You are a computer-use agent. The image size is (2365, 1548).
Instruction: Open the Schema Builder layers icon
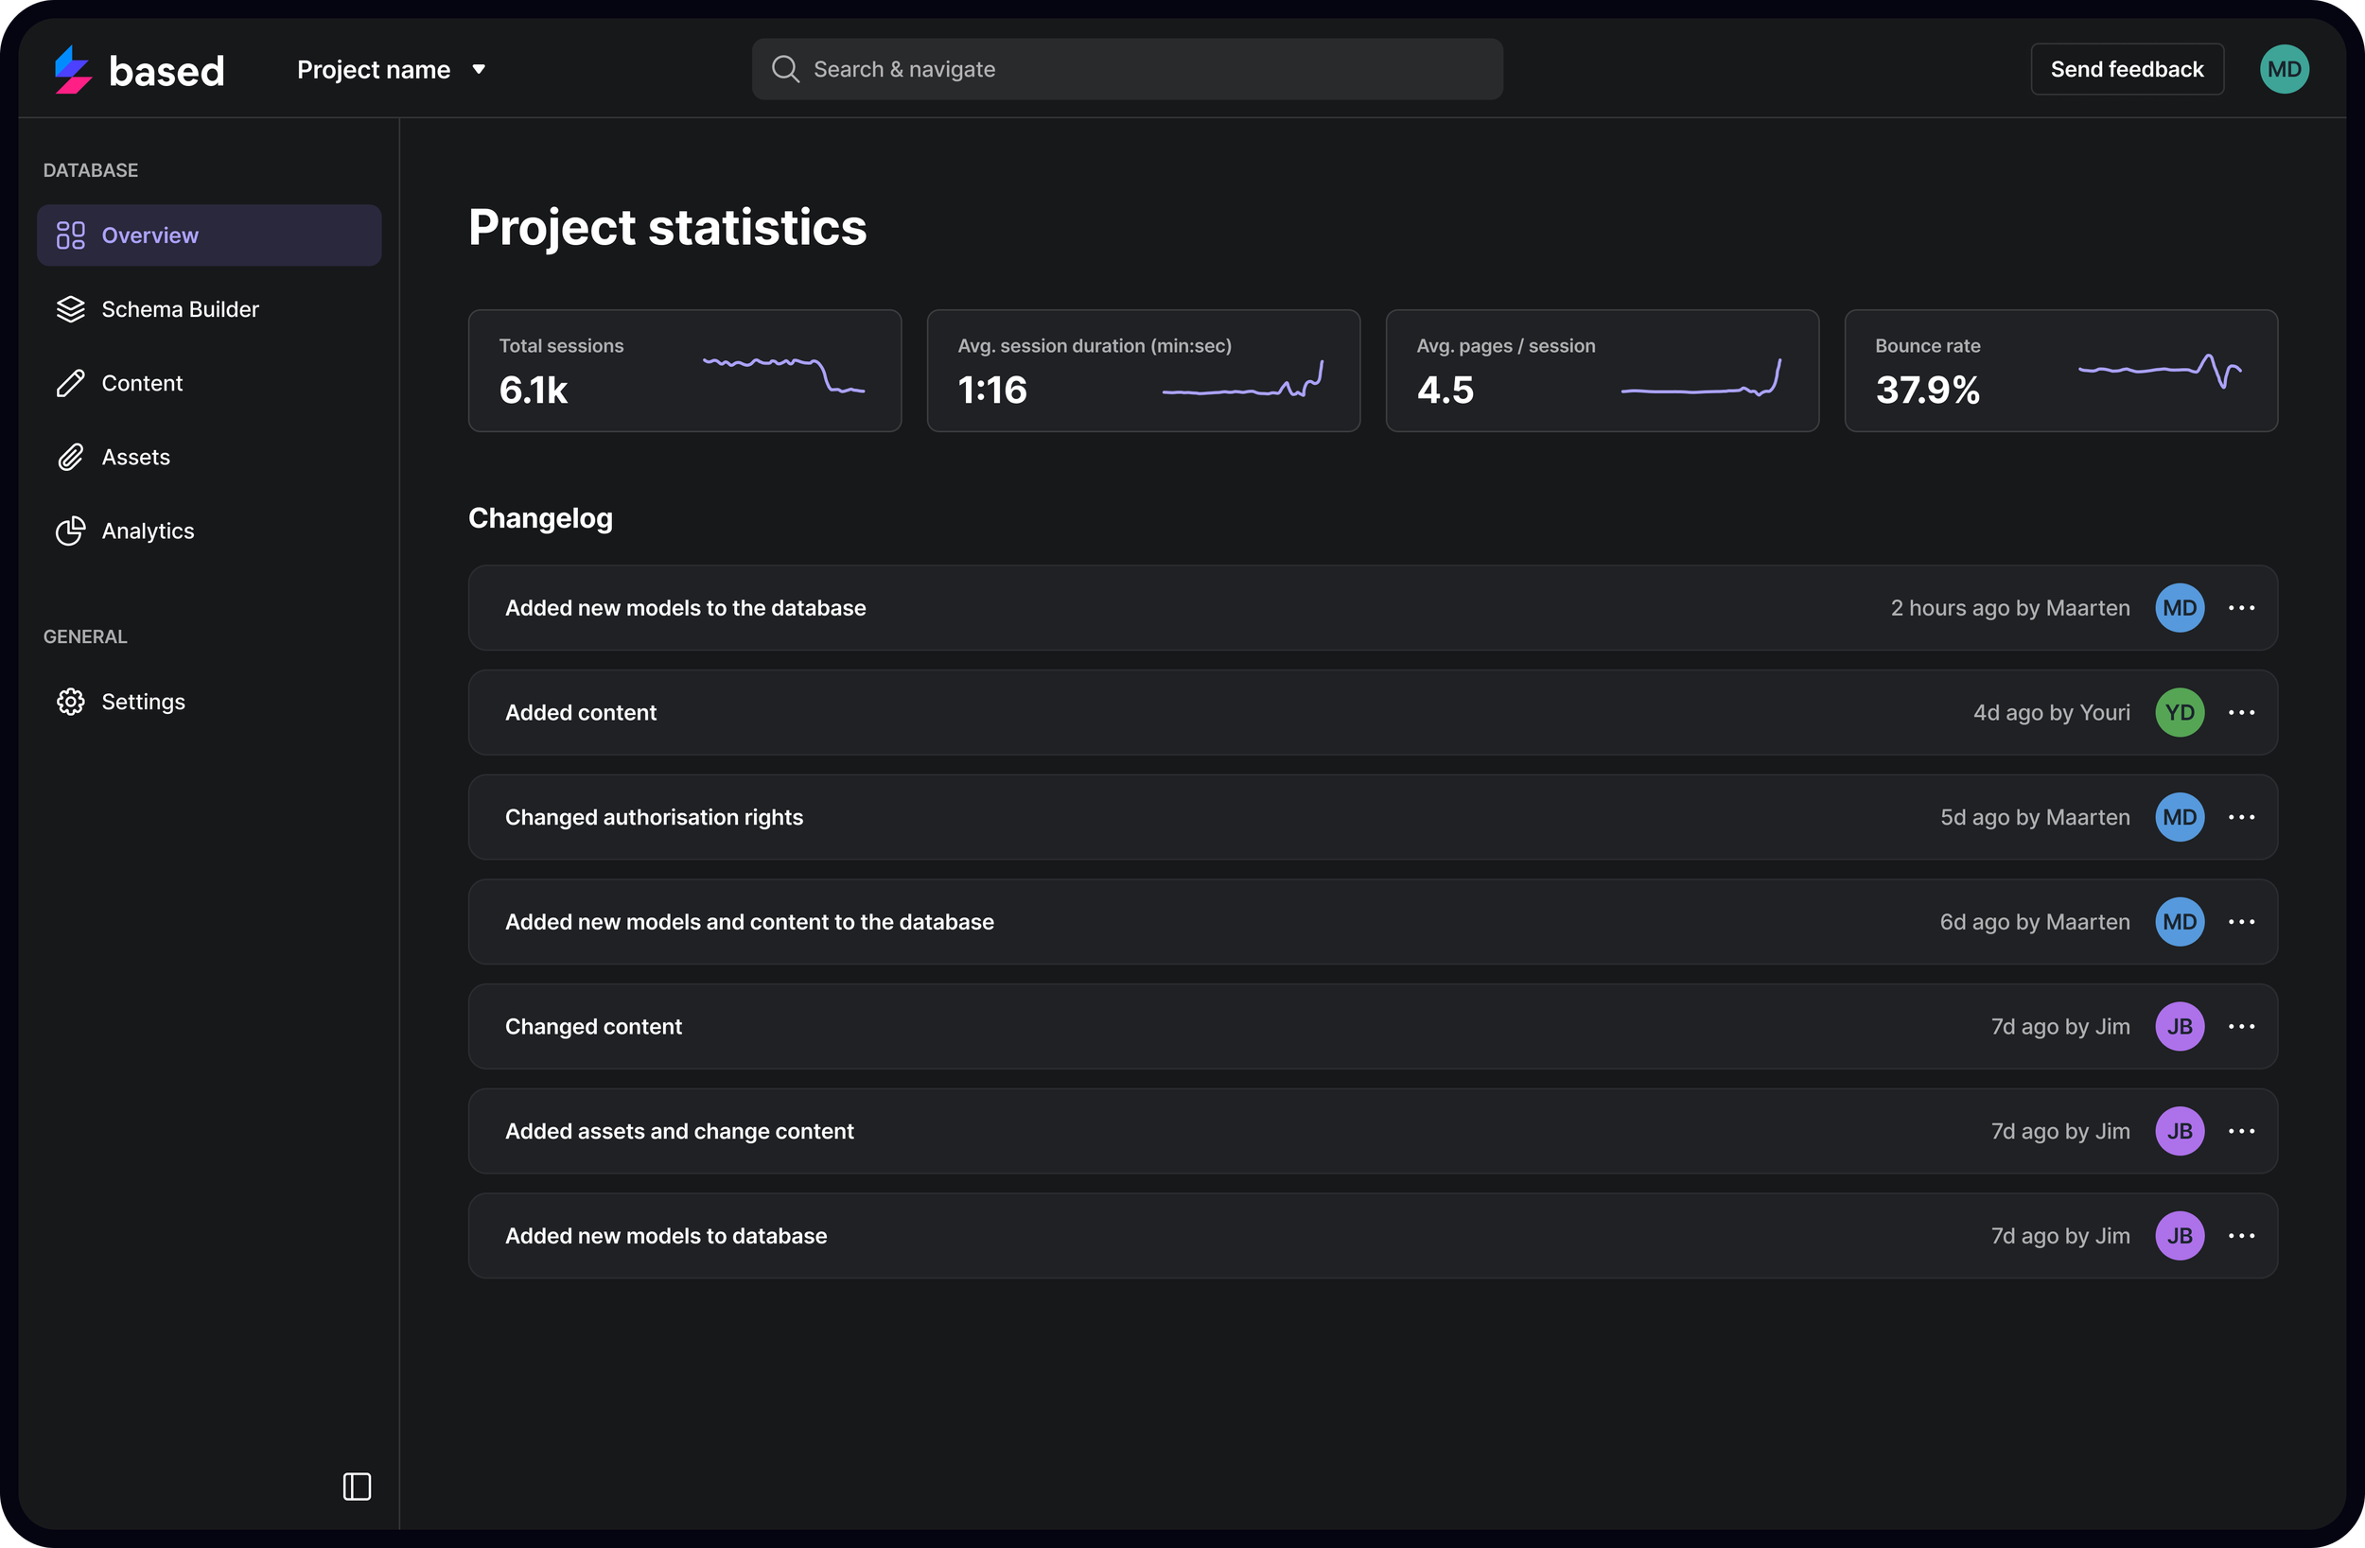71,309
